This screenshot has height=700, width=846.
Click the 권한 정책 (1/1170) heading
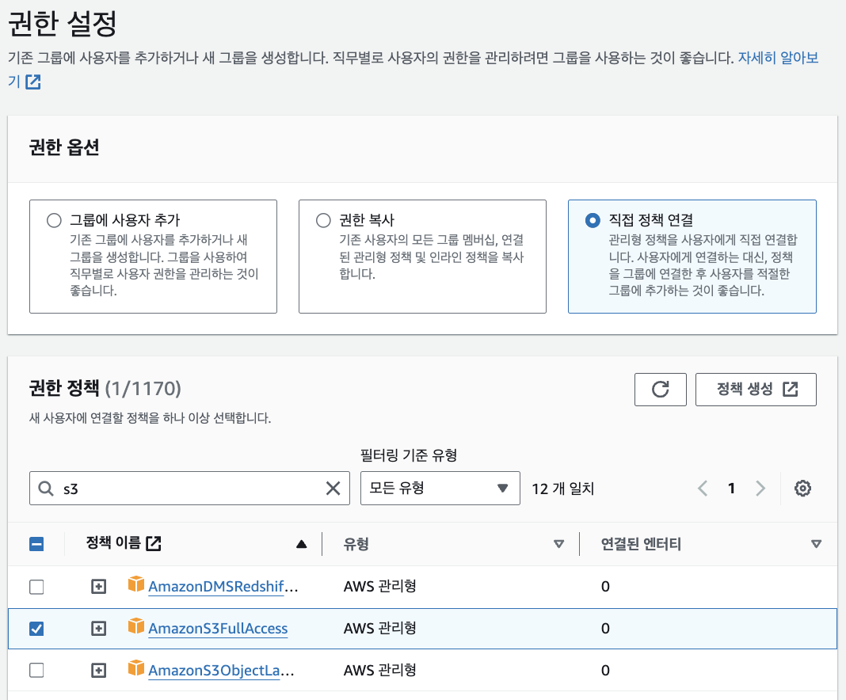[105, 388]
